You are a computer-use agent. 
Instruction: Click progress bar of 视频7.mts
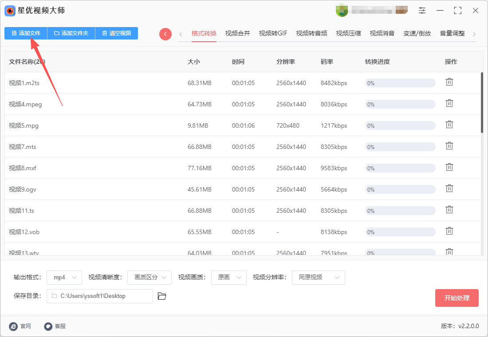(x=400, y=147)
